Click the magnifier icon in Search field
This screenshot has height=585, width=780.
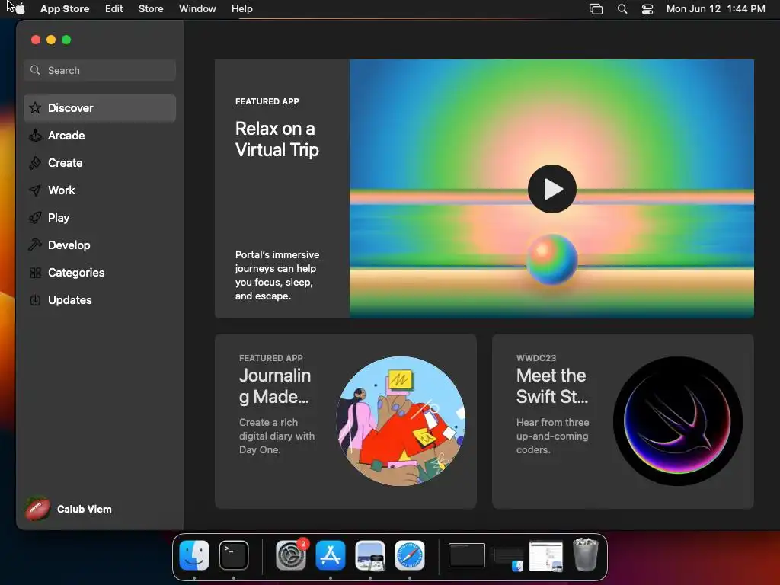coord(35,70)
